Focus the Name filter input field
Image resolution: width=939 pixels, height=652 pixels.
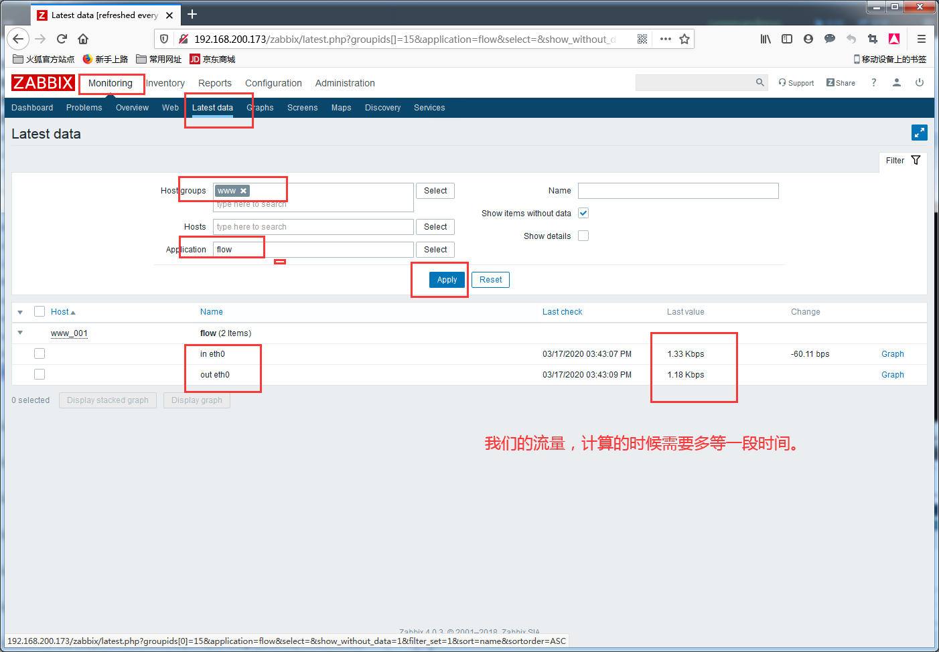click(x=678, y=191)
